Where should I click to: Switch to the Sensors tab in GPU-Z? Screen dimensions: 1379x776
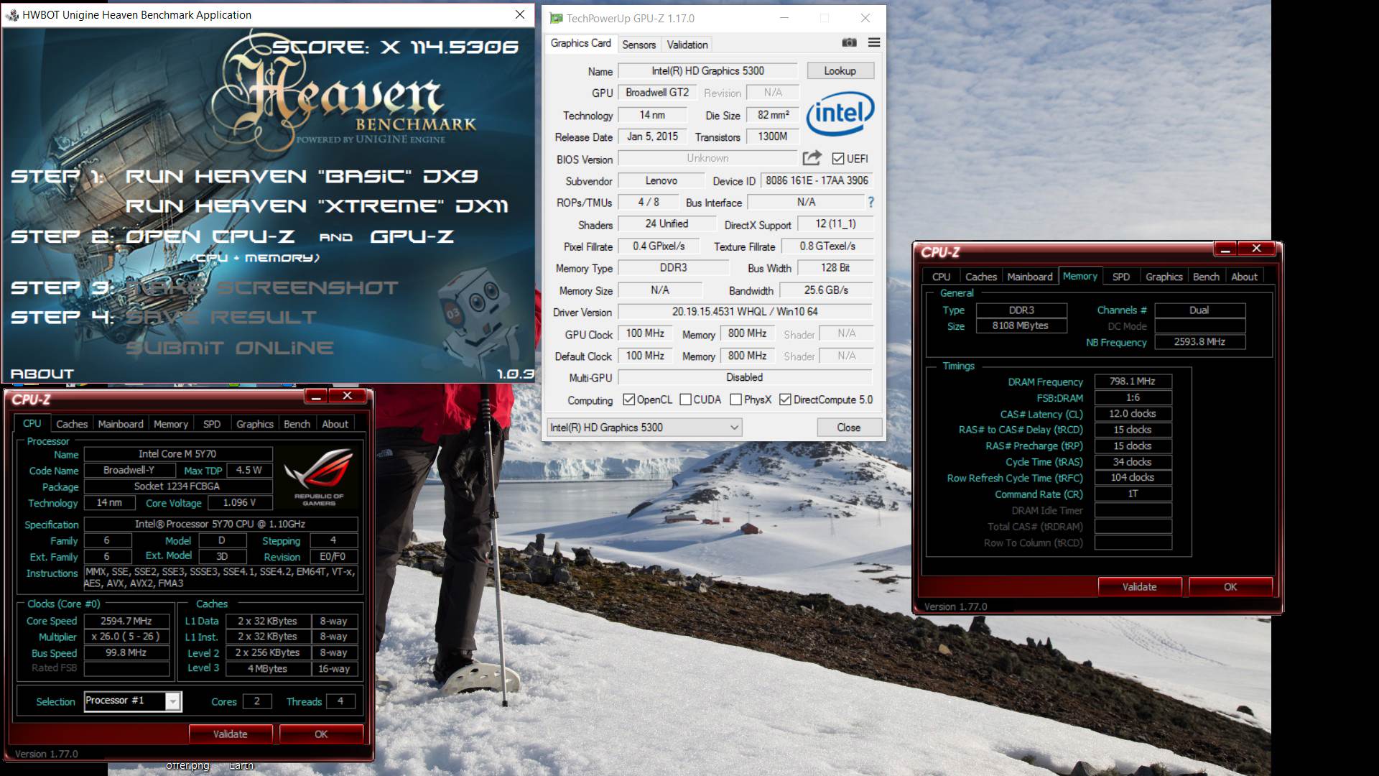pos(639,45)
